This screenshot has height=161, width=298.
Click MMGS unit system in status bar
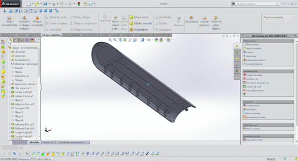click(271, 159)
